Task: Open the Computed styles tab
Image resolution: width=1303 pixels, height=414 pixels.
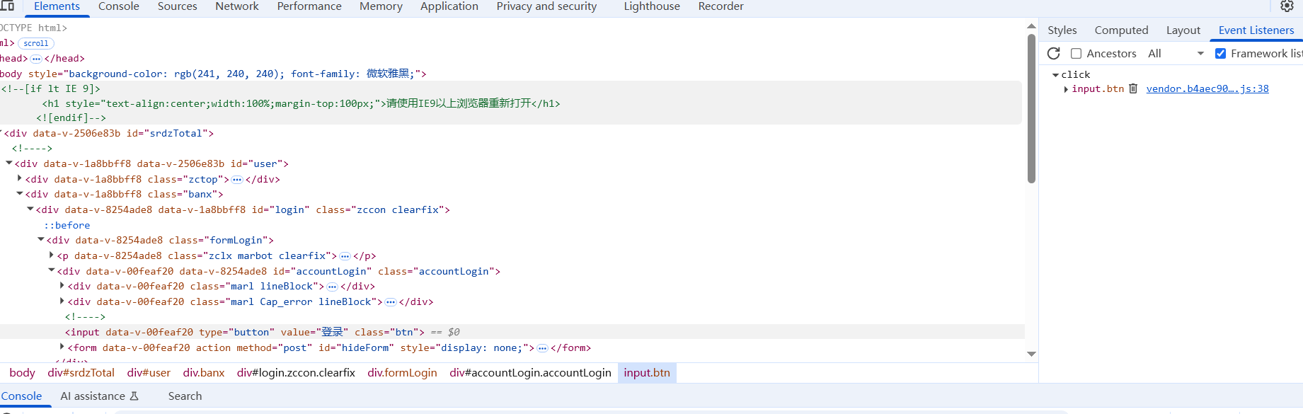Action: (x=1121, y=30)
